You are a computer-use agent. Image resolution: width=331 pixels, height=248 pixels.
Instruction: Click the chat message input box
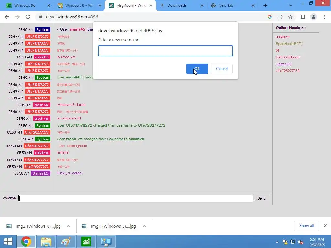tap(135, 198)
